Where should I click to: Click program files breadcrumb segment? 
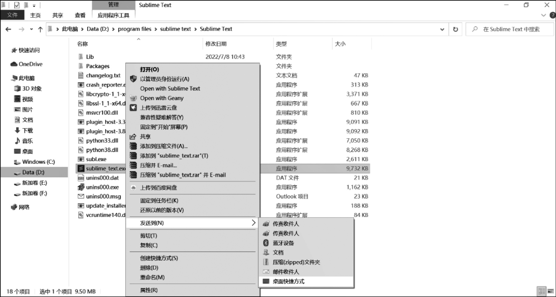coord(135,29)
